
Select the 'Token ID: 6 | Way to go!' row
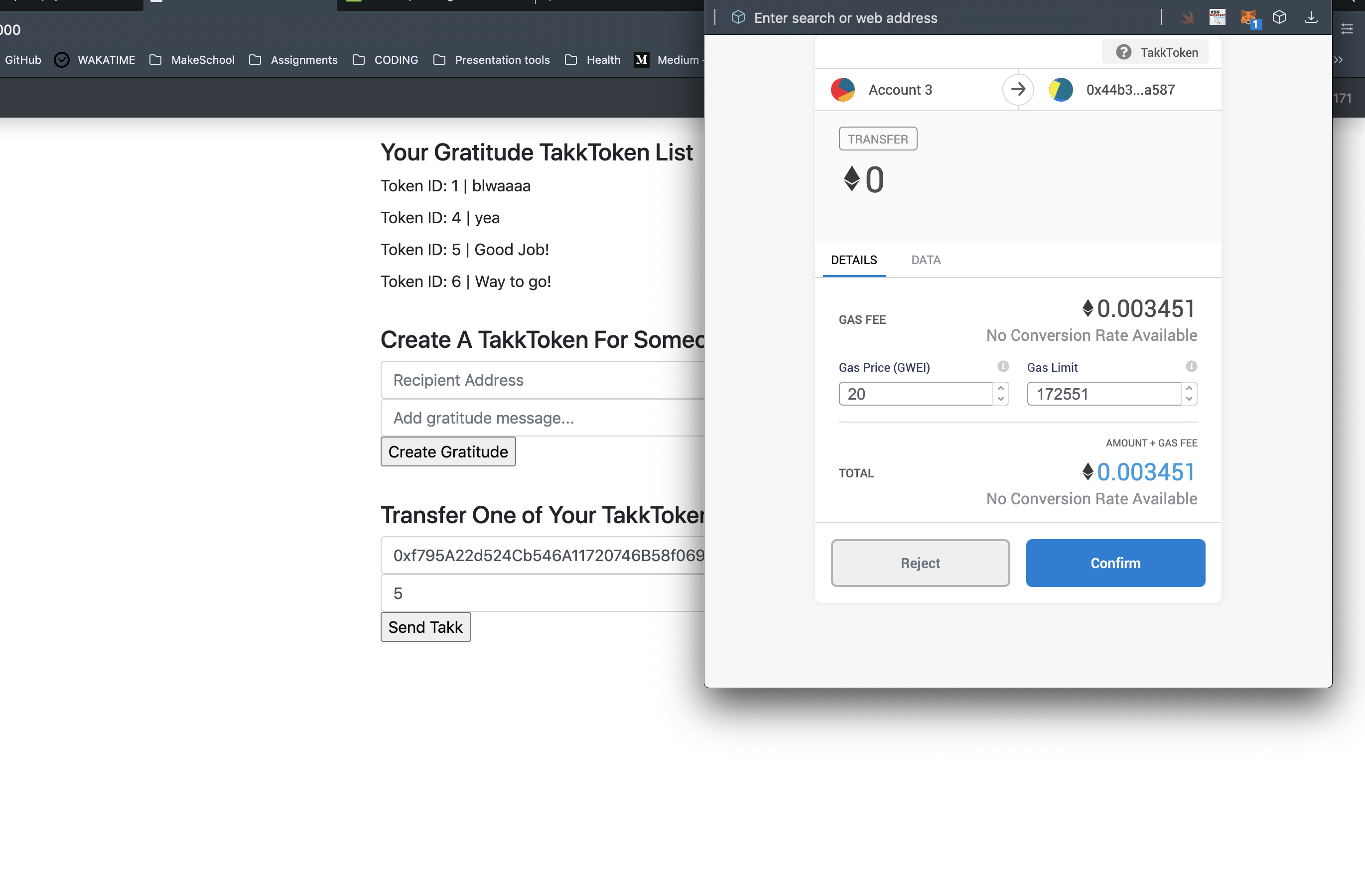[x=466, y=281]
